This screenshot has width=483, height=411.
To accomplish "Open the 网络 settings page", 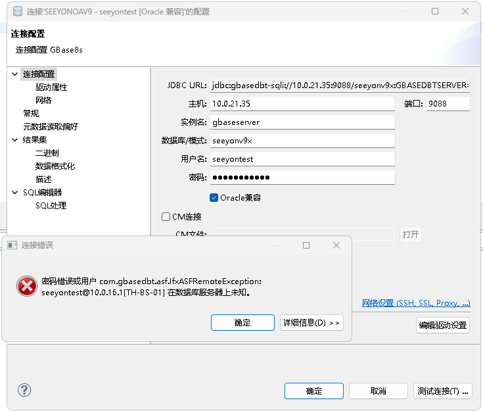I will tap(43, 100).
